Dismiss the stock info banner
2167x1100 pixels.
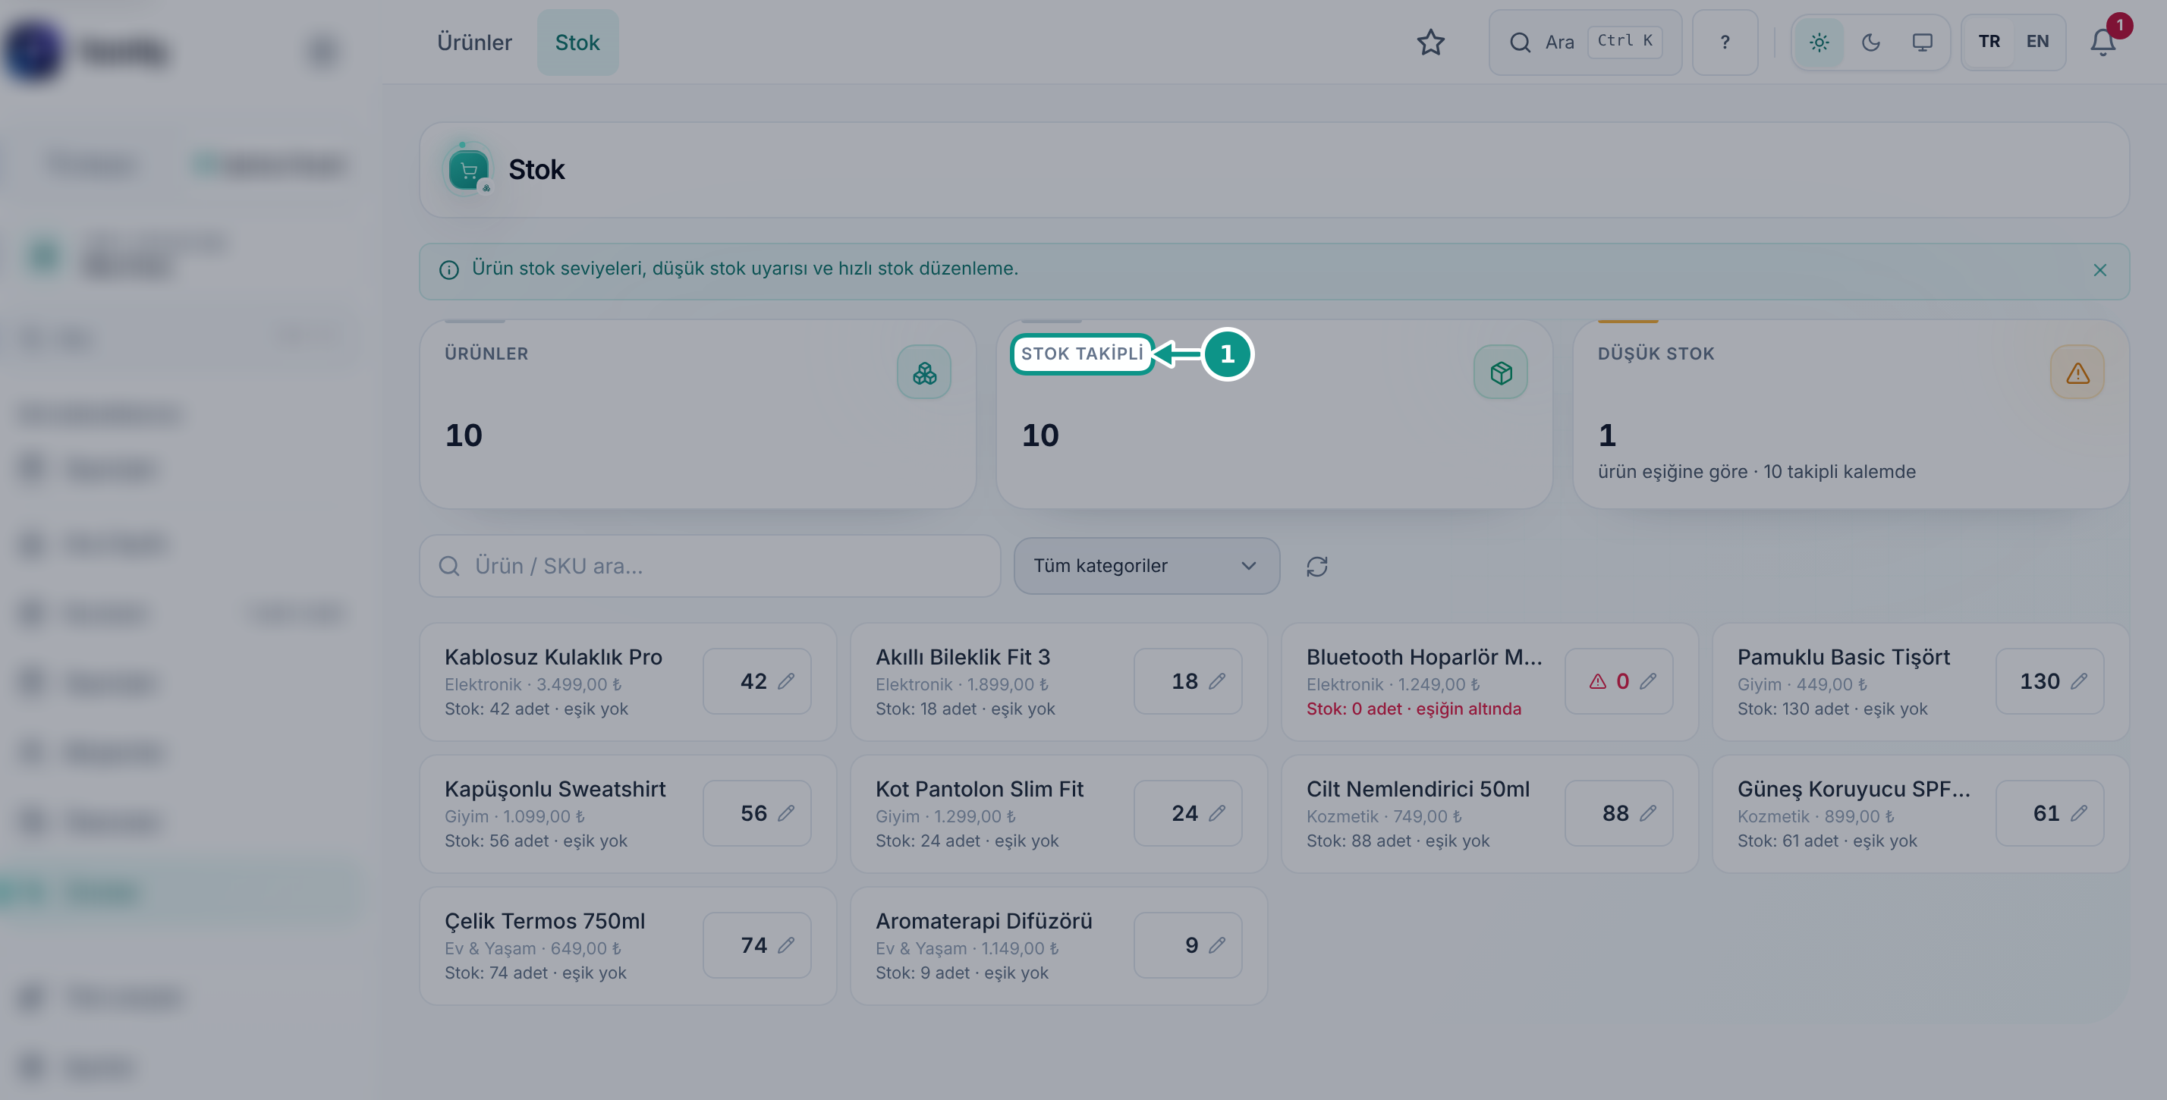(2099, 270)
